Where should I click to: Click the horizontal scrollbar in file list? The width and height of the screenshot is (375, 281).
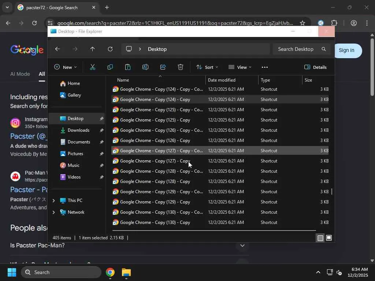214,231
